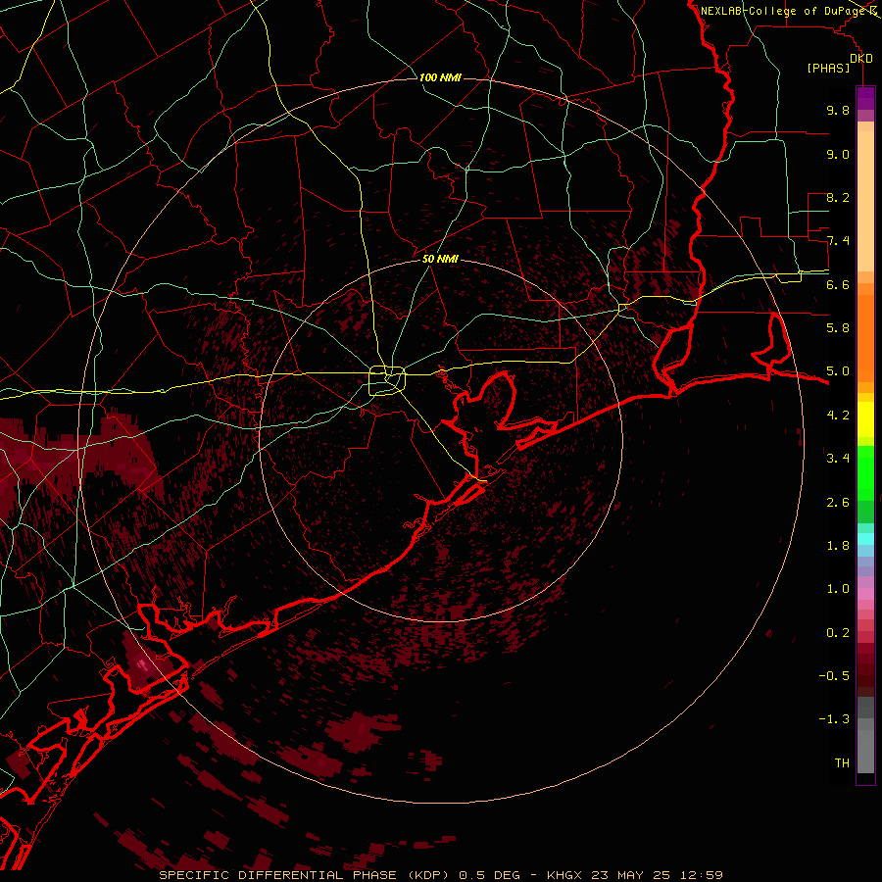
Task: Click the bright green segment of the color bar
Action: [x=865, y=472]
